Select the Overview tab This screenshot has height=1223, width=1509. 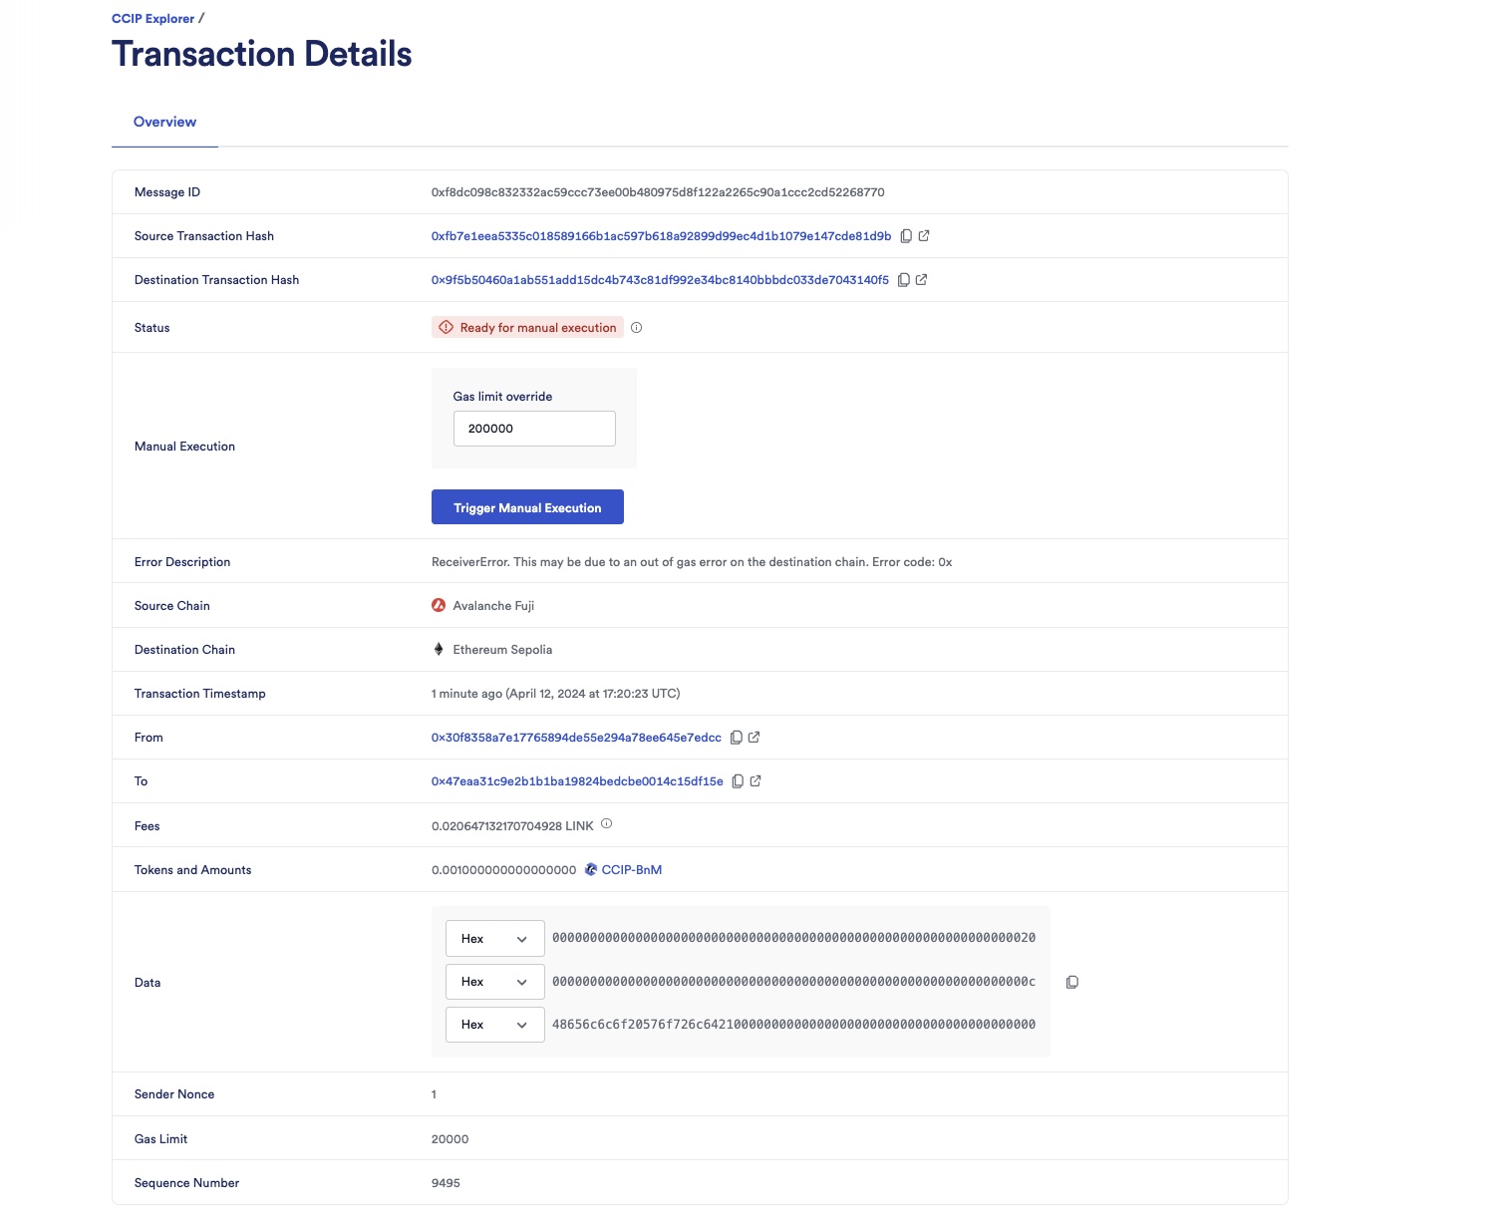coord(164,122)
